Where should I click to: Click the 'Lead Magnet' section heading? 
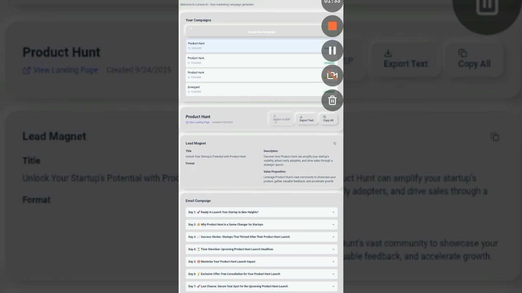tap(196, 143)
